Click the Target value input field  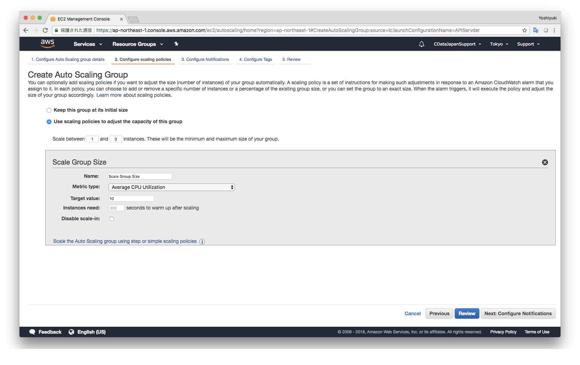pyautogui.click(x=131, y=199)
